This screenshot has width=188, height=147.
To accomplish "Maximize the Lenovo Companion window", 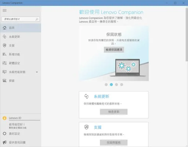I will tap(175, 3).
